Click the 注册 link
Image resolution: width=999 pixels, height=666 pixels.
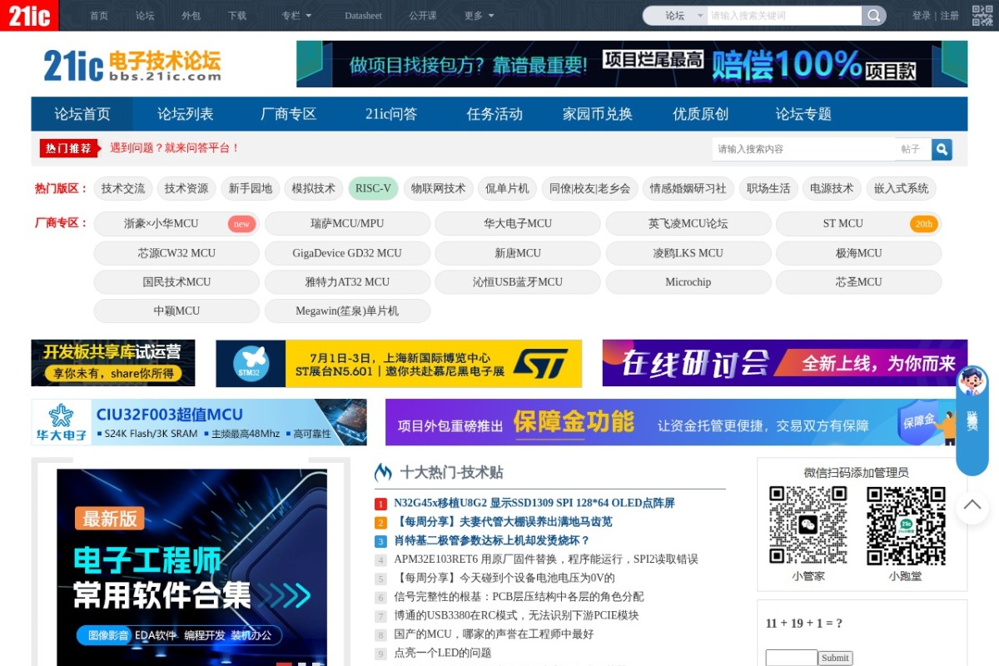click(950, 16)
